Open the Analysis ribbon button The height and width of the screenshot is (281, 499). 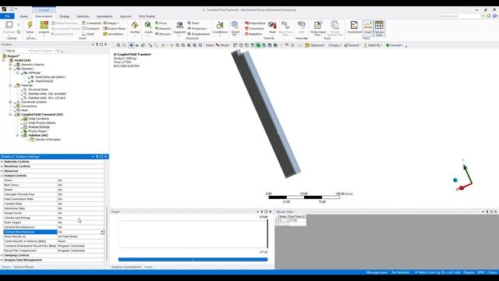[x=44, y=27]
